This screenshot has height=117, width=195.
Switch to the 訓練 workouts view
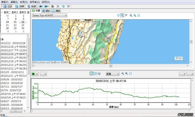point(19,6)
